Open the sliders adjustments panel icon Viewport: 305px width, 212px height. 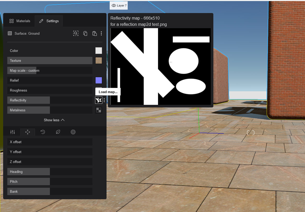[12, 132]
